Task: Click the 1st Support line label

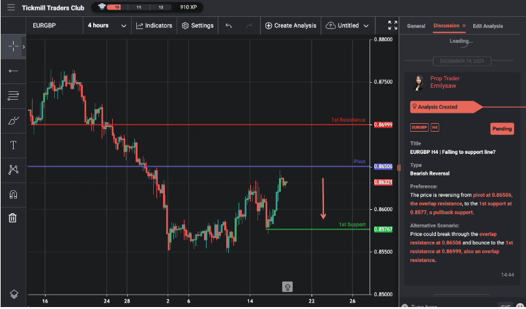Action: point(352,224)
